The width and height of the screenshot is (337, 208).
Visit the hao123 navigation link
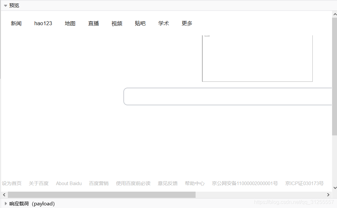click(x=43, y=23)
